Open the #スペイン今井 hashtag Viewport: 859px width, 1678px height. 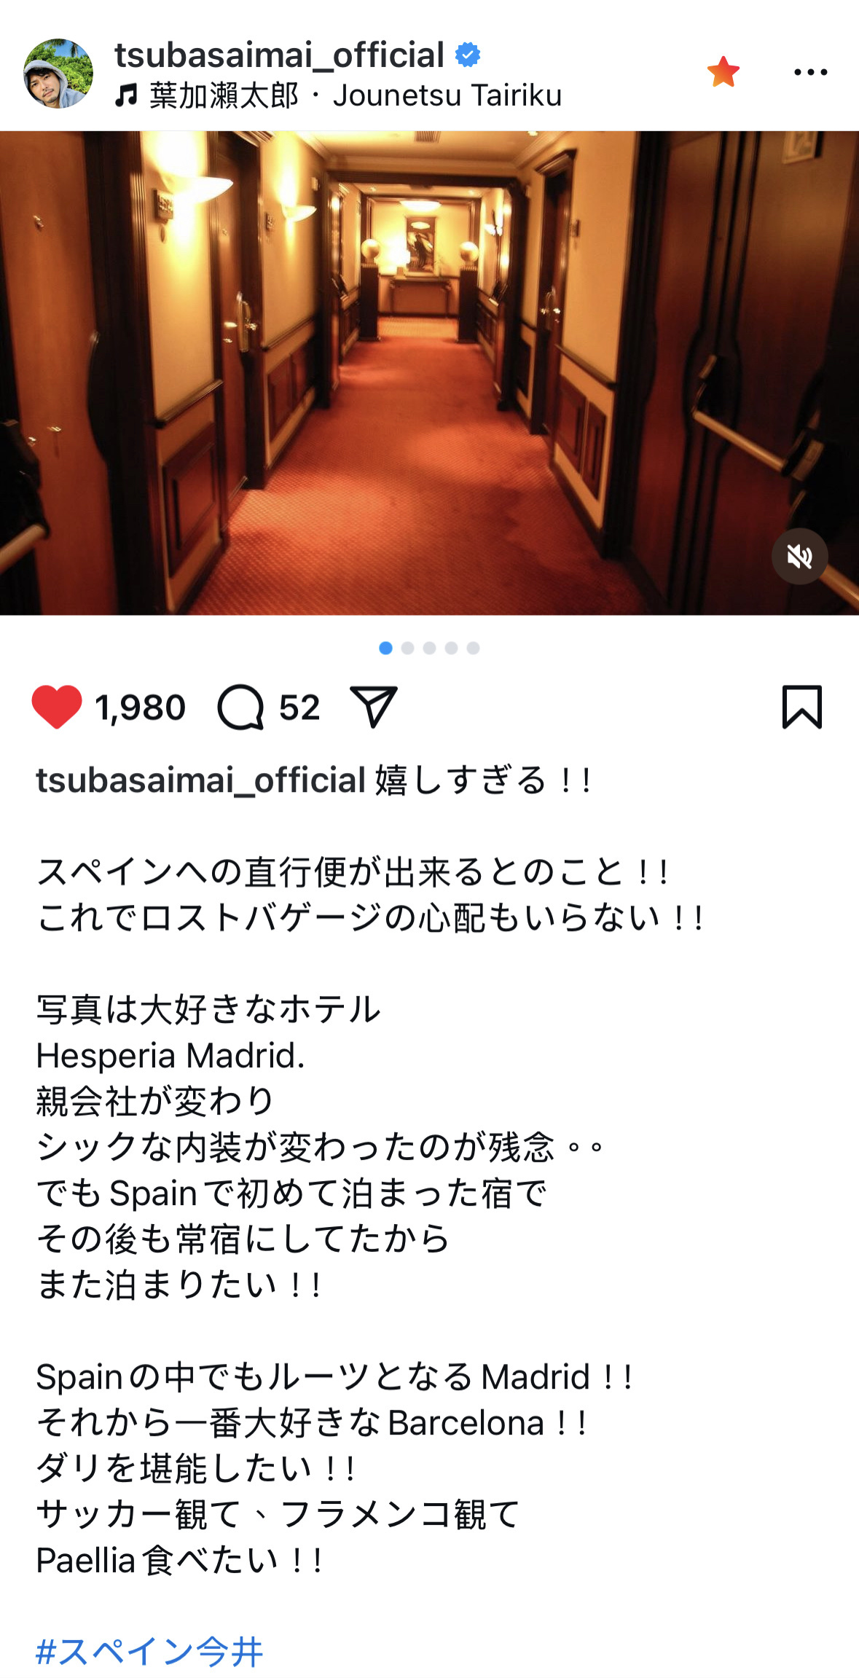pyautogui.click(x=149, y=1651)
